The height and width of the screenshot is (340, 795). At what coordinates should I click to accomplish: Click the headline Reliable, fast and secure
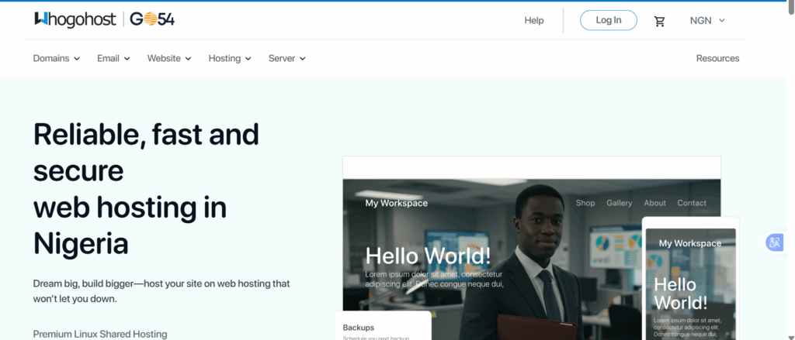[146, 153]
